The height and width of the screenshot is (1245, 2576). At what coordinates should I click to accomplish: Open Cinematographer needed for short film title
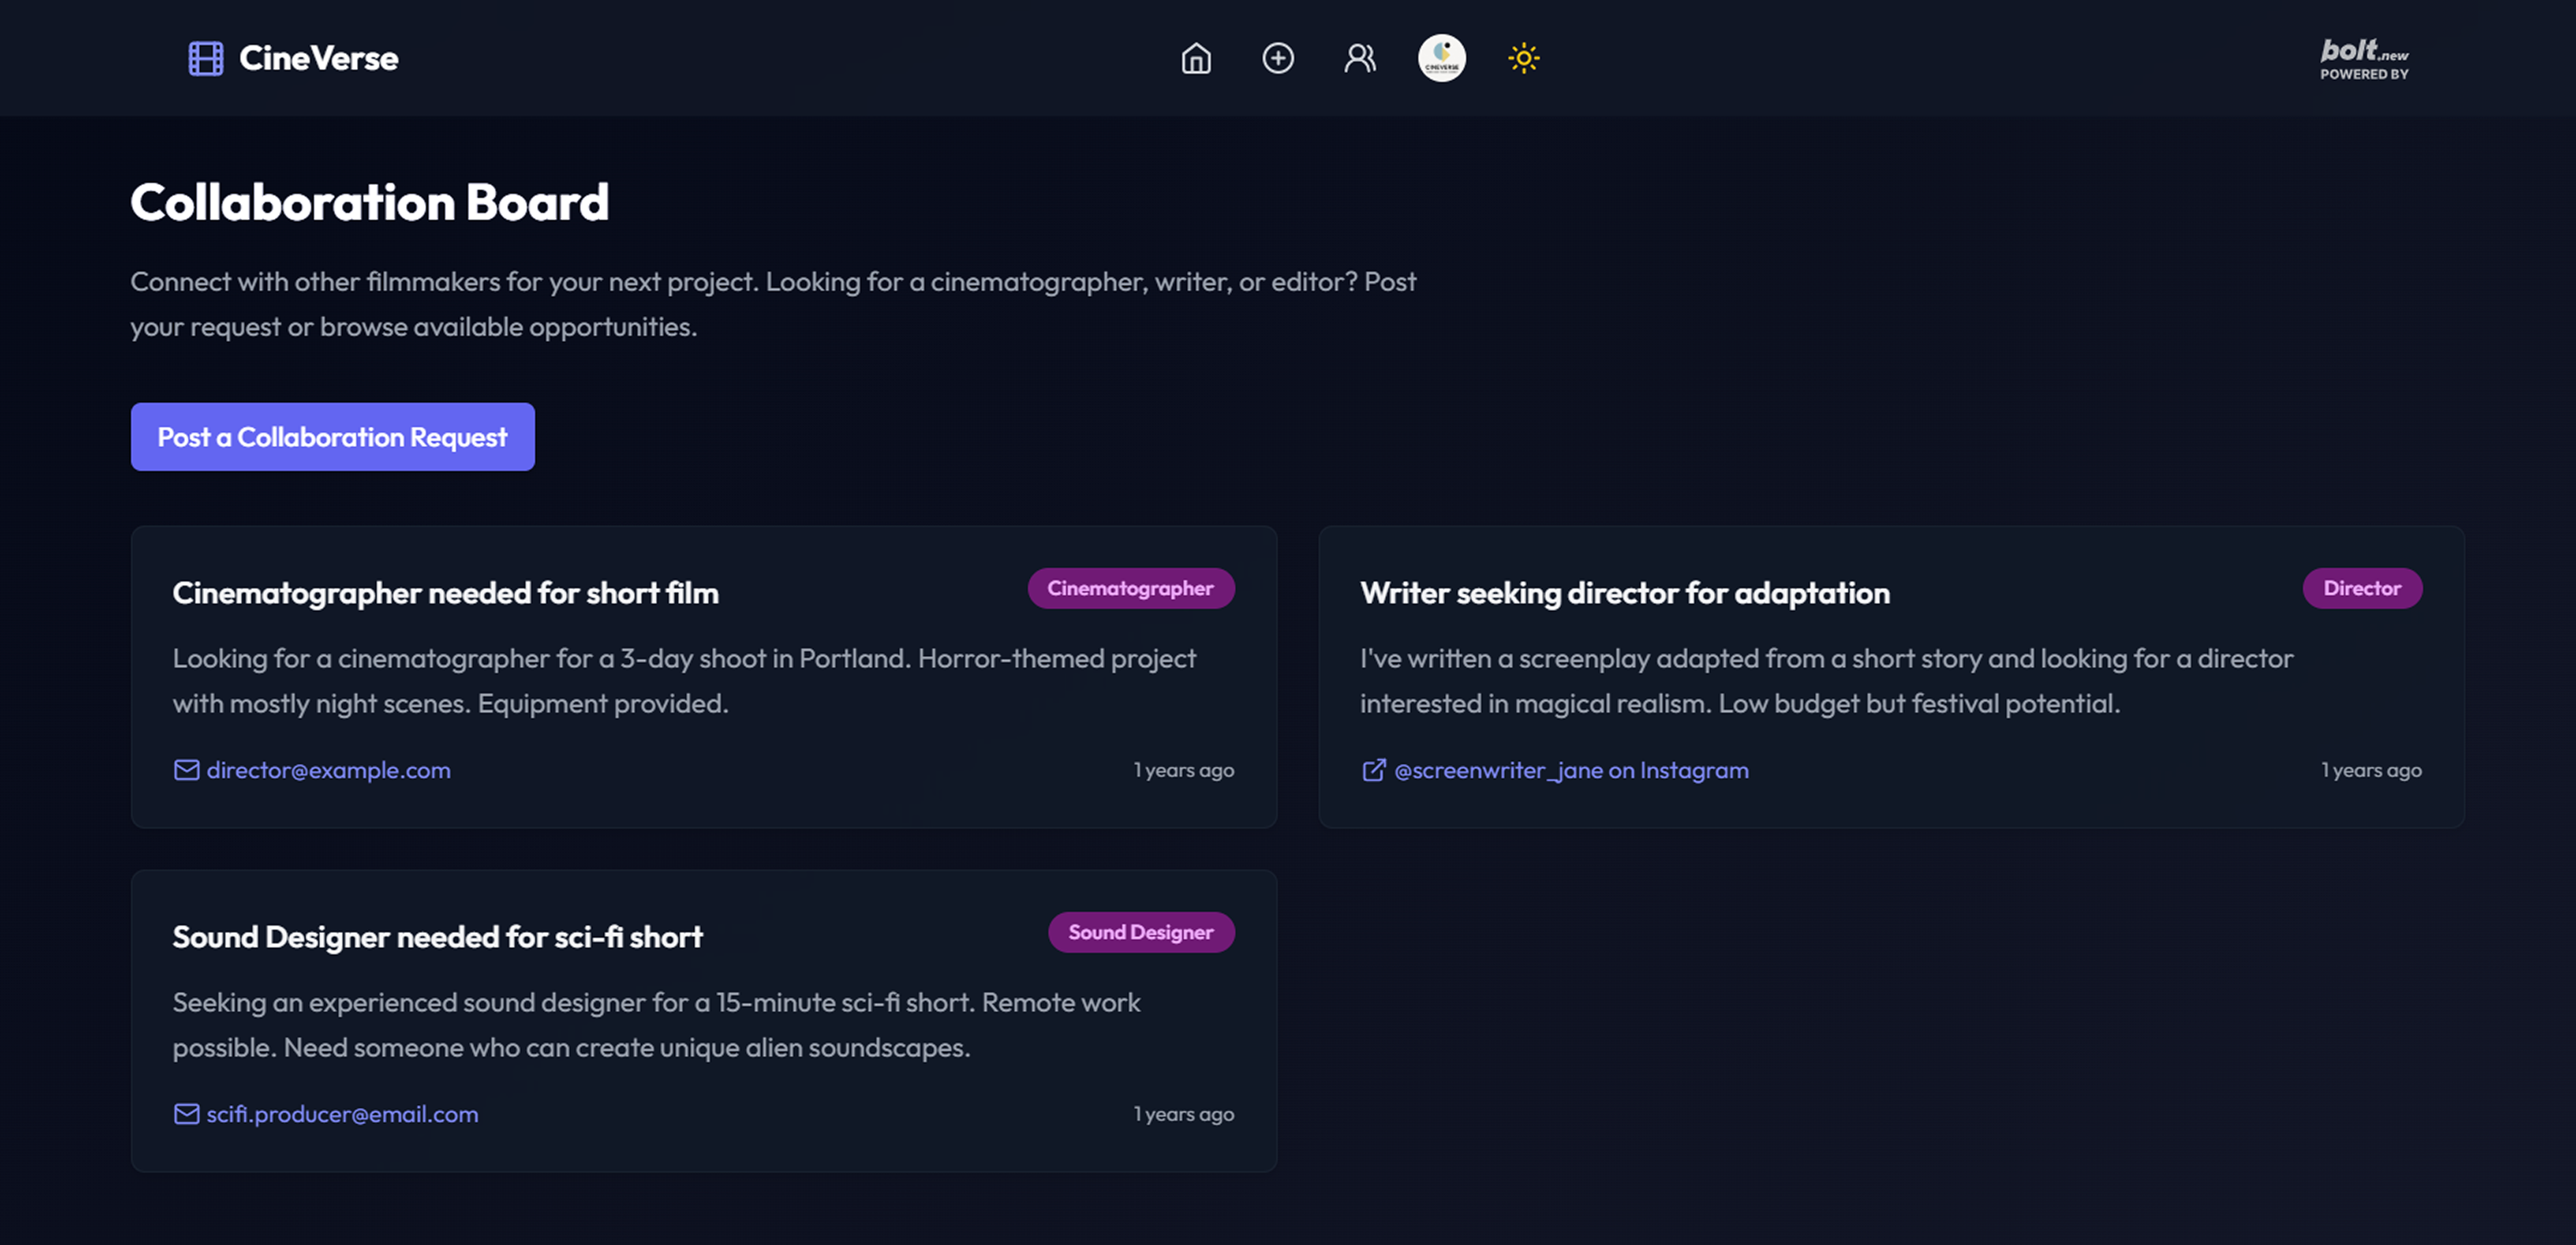pos(445,593)
